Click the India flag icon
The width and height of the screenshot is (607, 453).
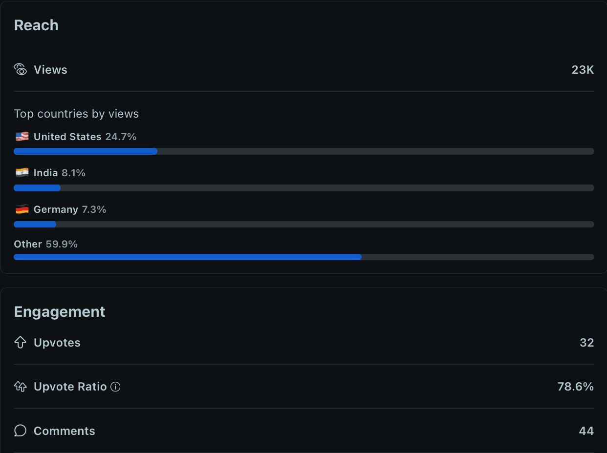(22, 173)
